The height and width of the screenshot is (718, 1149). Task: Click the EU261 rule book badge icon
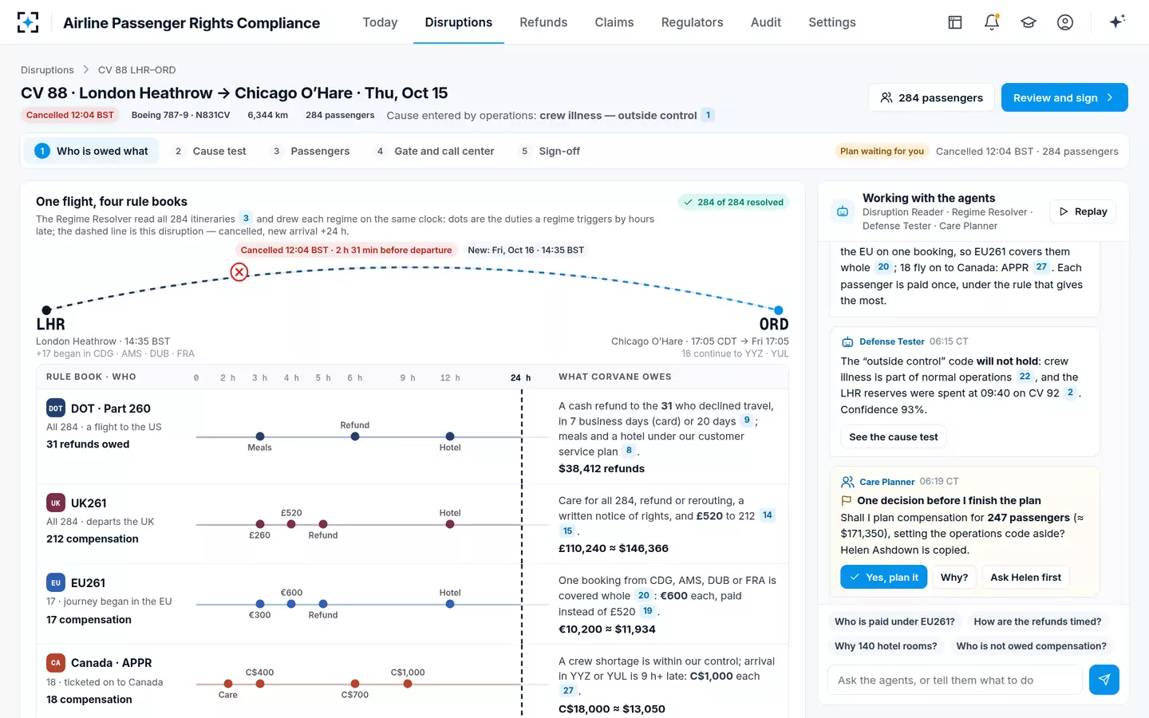click(56, 583)
